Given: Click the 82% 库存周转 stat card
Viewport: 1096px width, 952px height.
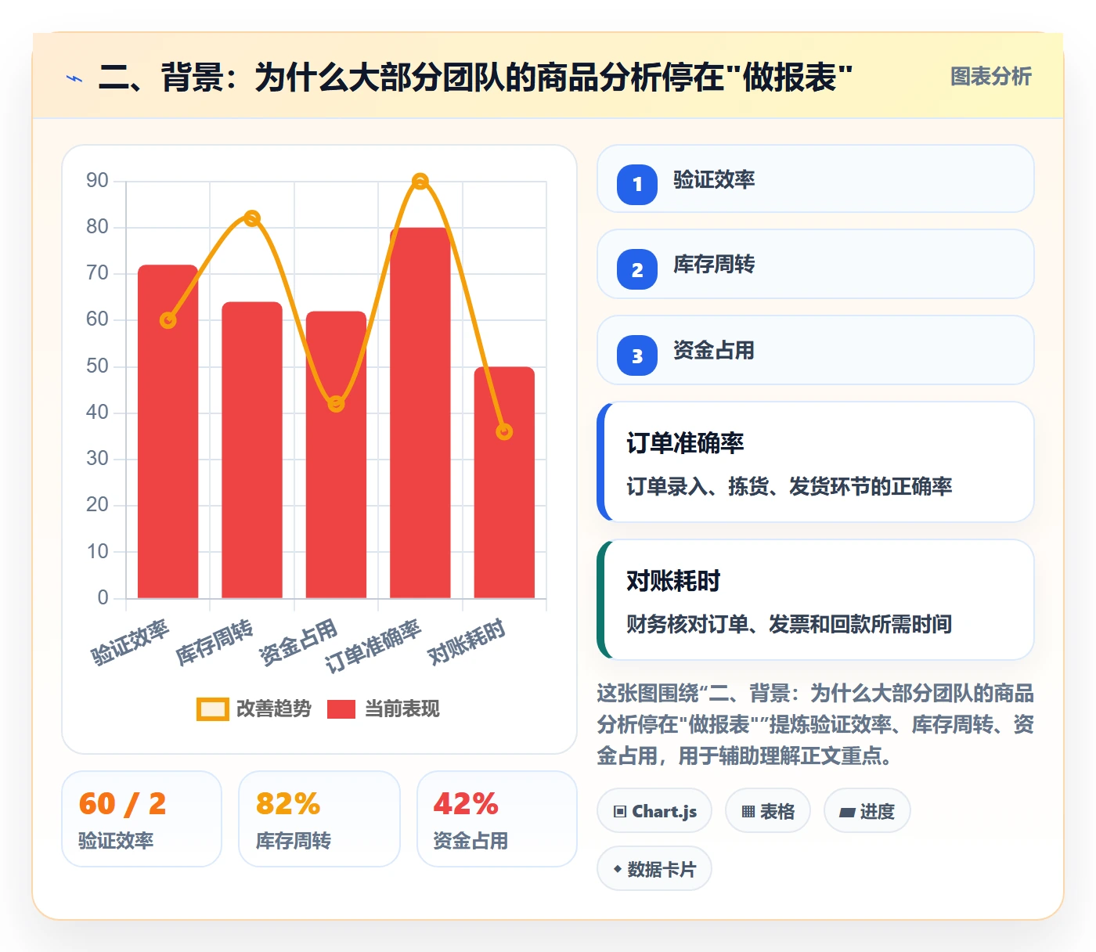Looking at the screenshot, I should click(319, 819).
